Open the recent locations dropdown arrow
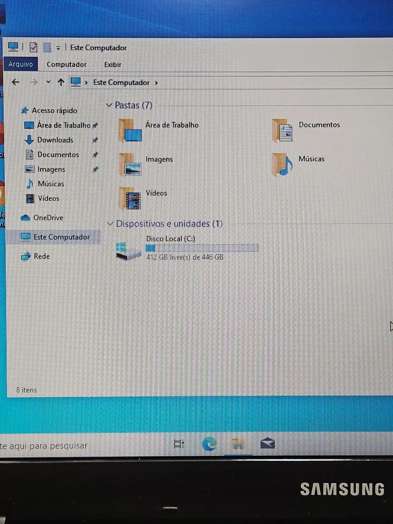Image resolution: width=393 pixels, height=524 pixels. (x=48, y=82)
